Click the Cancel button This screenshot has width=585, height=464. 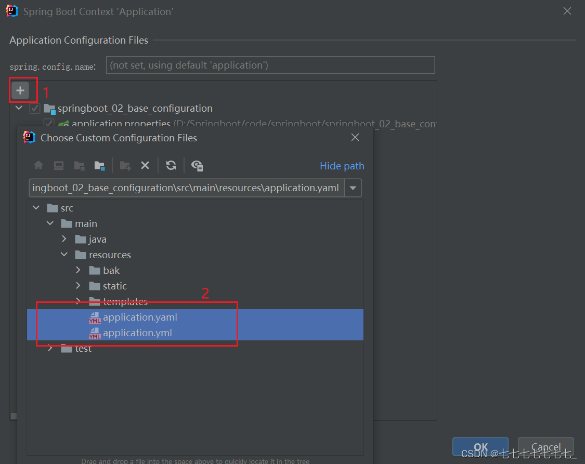coord(546,446)
